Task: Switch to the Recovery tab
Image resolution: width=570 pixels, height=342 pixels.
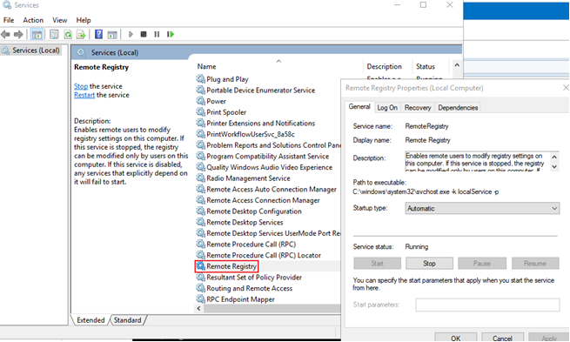Action: pos(418,108)
